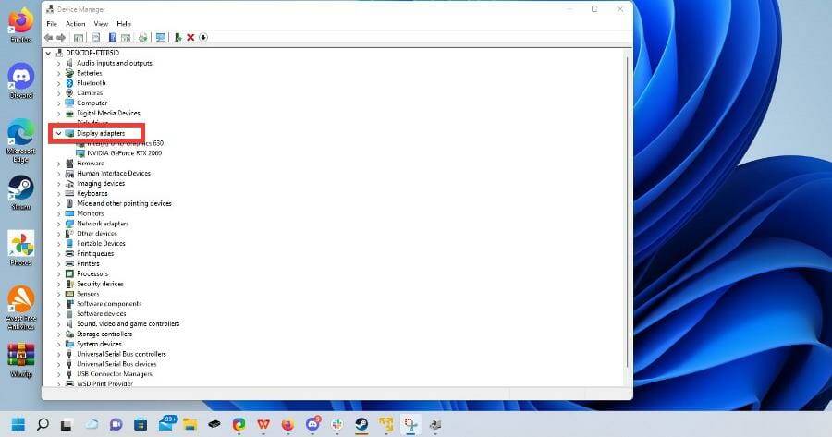Image resolution: width=832 pixels, height=437 pixels.
Task: Click the red X Uninstall device icon
Action: pyautogui.click(x=190, y=38)
